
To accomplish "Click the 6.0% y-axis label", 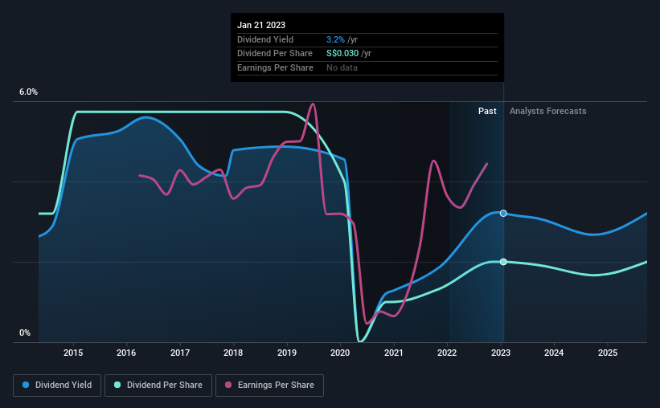I will [29, 92].
